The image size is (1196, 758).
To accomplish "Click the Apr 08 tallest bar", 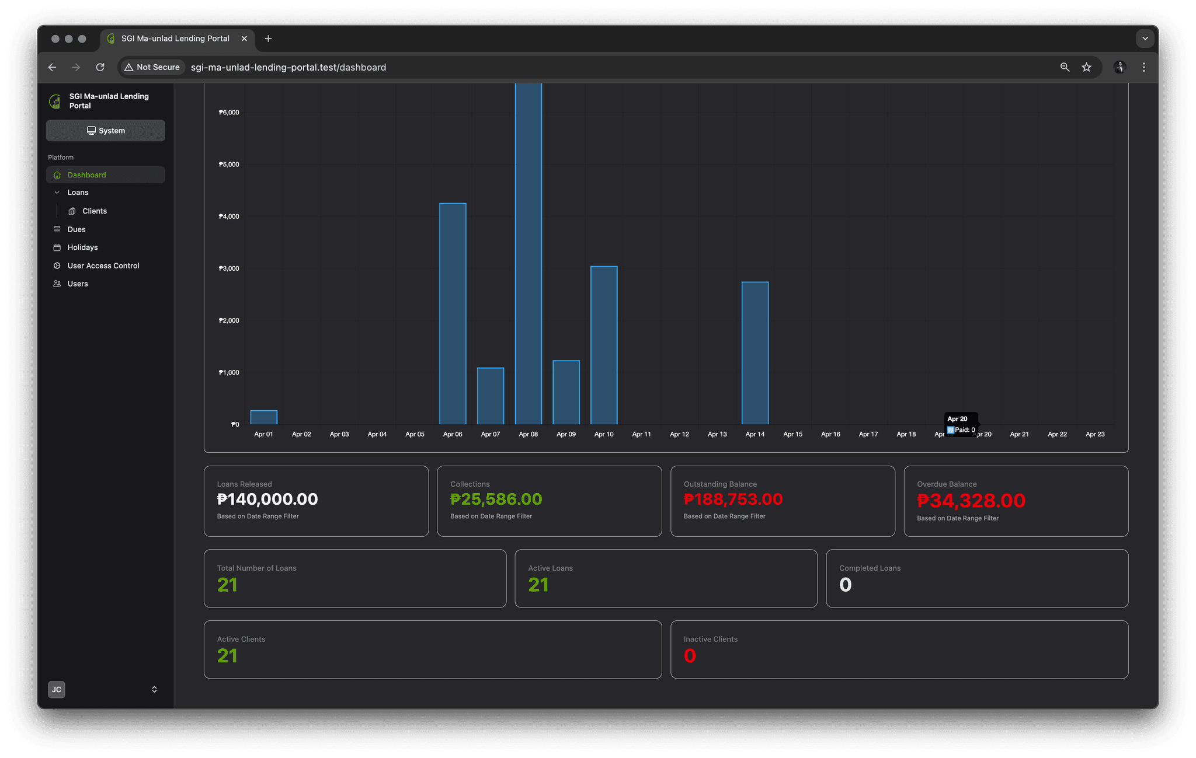I will point(529,254).
